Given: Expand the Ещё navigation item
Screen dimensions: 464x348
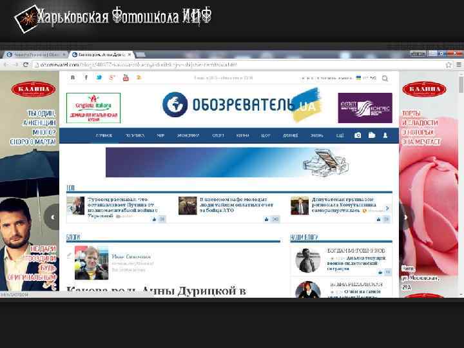Looking at the screenshot, I should pyautogui.click(x=340, y=135).
